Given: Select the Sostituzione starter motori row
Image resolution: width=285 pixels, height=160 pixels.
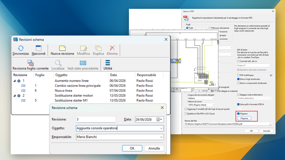Looking at the screenshot, I should pos(88,95).
